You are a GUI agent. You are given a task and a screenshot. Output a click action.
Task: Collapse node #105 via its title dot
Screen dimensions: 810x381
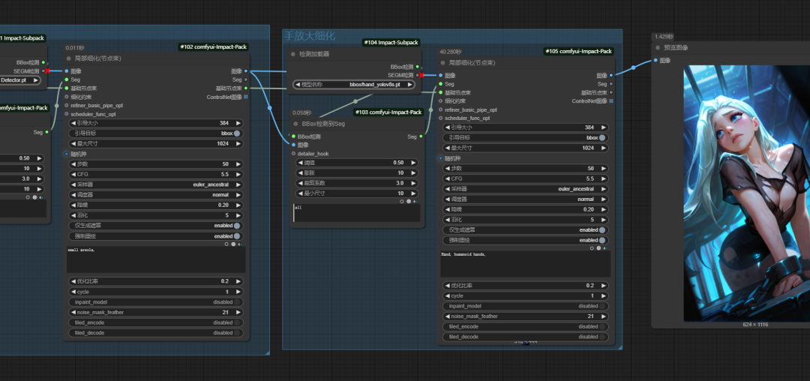pyautogui.click(x=442, y=62)
